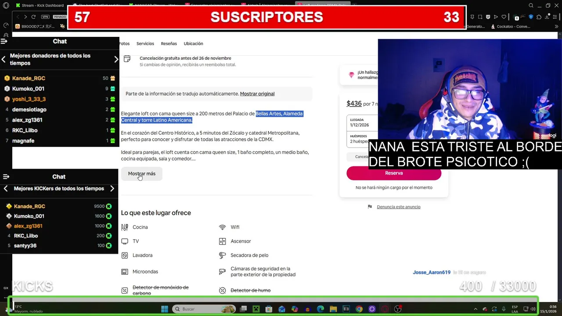Open the Ubicación section tab
The width and height of the screenshot is (562, 316).
point(193,43)
